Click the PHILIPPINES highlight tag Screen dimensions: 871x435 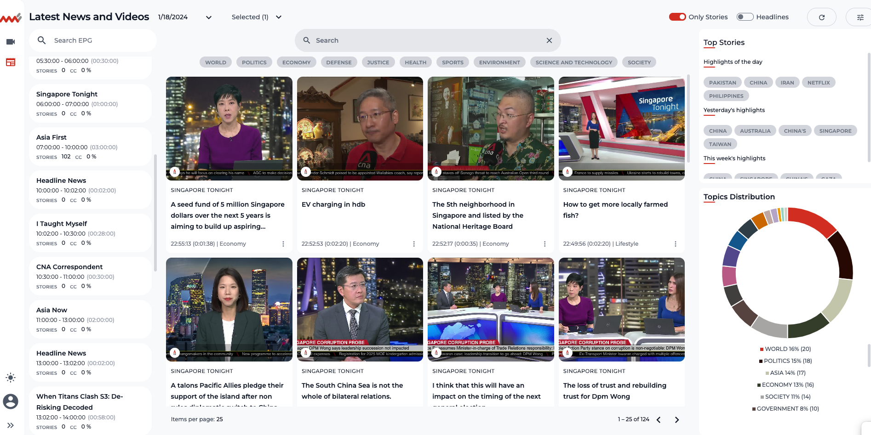click(x=726, y=96)
